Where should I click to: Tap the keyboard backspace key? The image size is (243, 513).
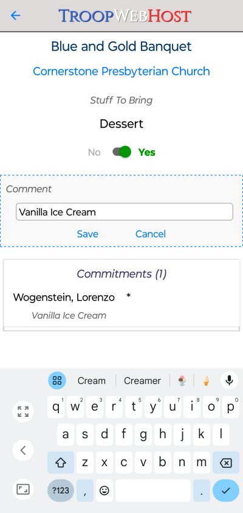[226, 462]
